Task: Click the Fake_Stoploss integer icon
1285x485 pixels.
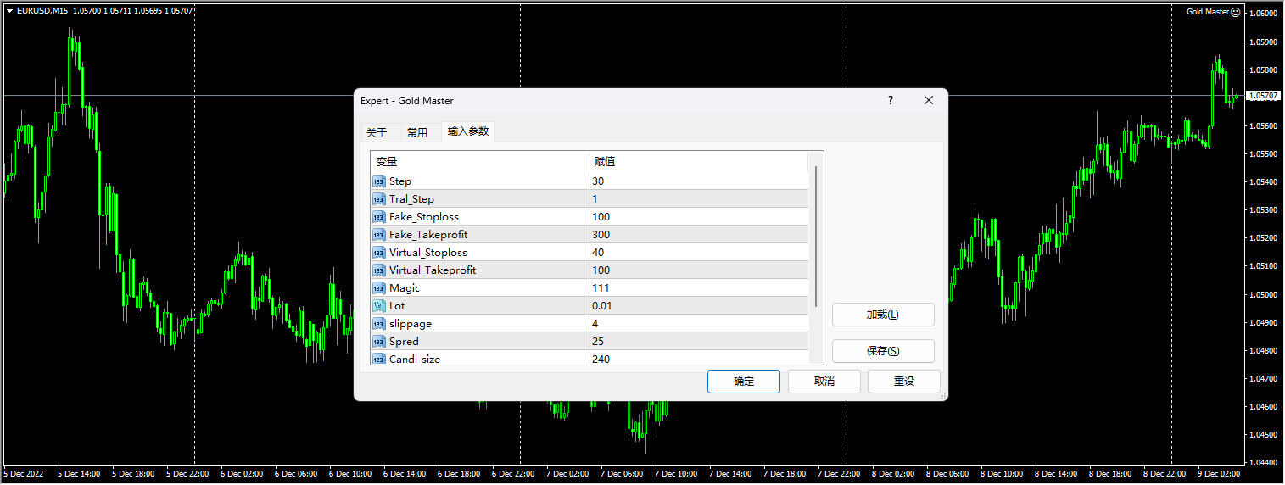Action: pos(378,217)
